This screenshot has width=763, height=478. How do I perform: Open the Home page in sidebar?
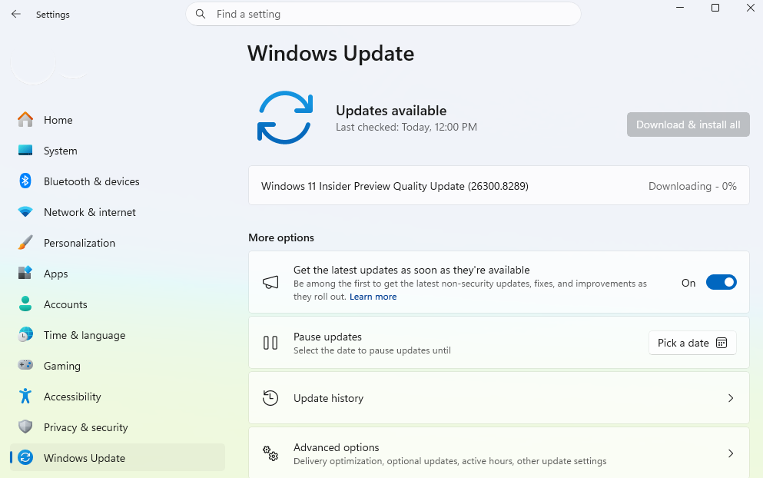point(58,120)
